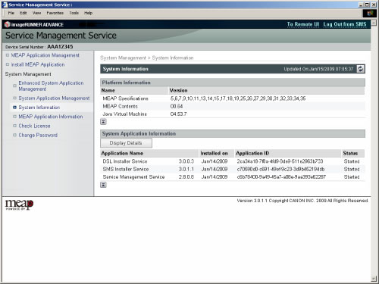Viewport: 379px width, 284px height.
Task: Click the top-of-page icon below Platform Information table
Action: coord(103,122)
